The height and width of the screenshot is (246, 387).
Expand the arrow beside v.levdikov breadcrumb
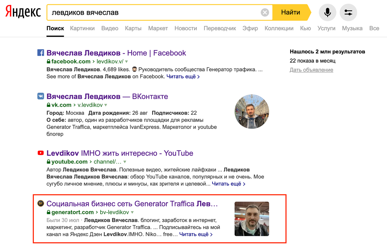click(106, 105)
